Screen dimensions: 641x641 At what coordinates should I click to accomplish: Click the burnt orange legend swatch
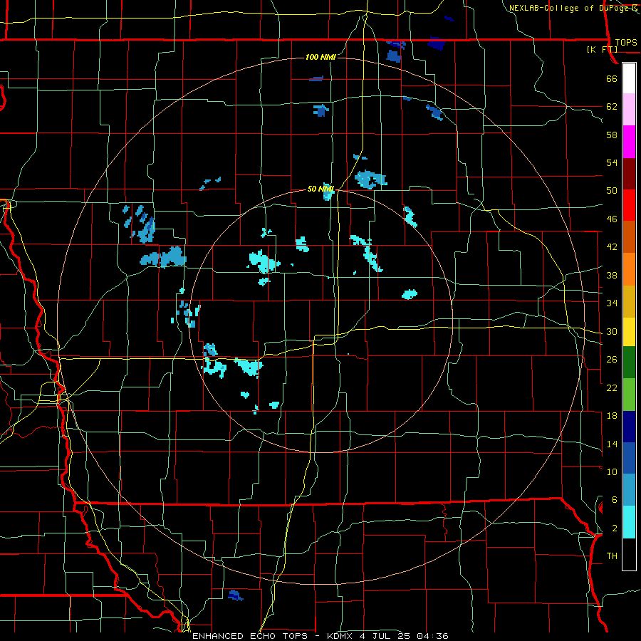629,237
